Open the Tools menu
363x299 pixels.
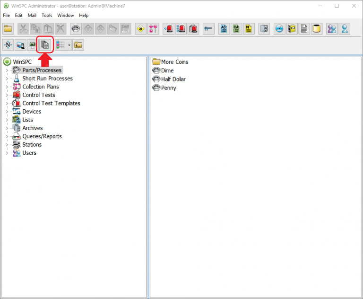[47, 15]
